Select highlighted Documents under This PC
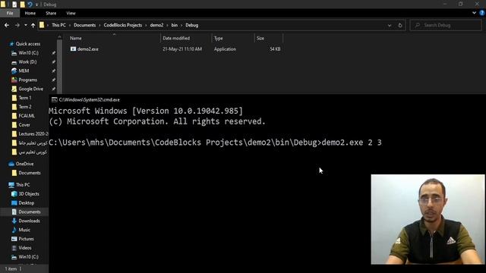Viewport: 486px width, 273px height. point(30,212)
